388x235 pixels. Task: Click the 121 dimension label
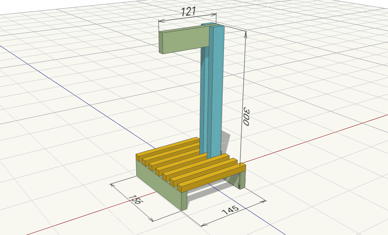[188, 12]
